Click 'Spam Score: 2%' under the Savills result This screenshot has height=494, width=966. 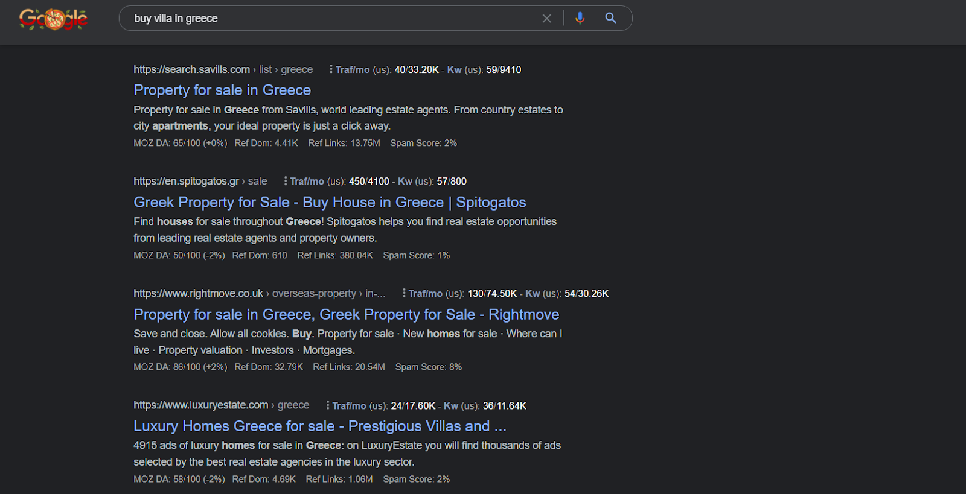[423, 143]
